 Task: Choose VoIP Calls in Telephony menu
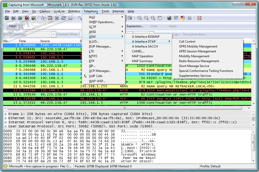point(95,76)
